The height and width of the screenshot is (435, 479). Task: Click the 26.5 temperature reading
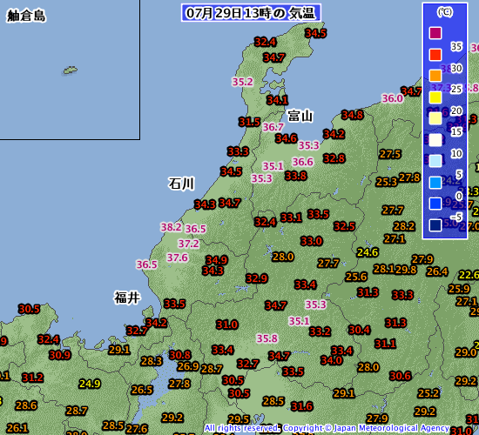(142, 390)
